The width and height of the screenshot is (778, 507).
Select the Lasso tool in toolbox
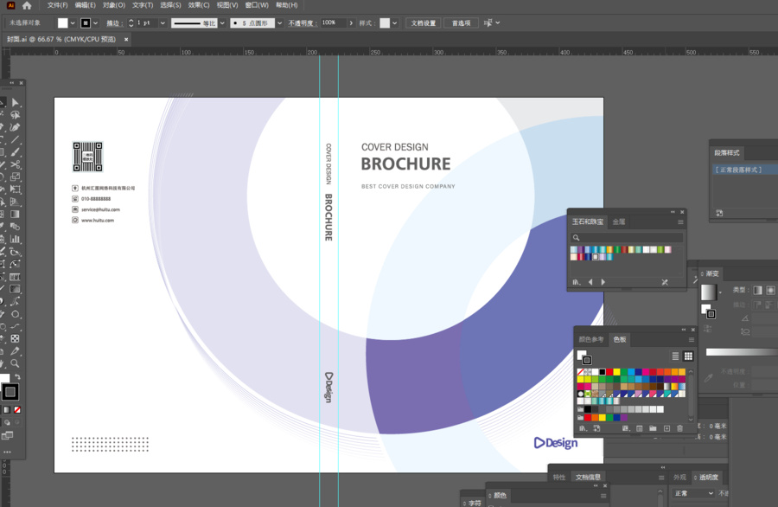pyautogui.click(x=15, y=115)
